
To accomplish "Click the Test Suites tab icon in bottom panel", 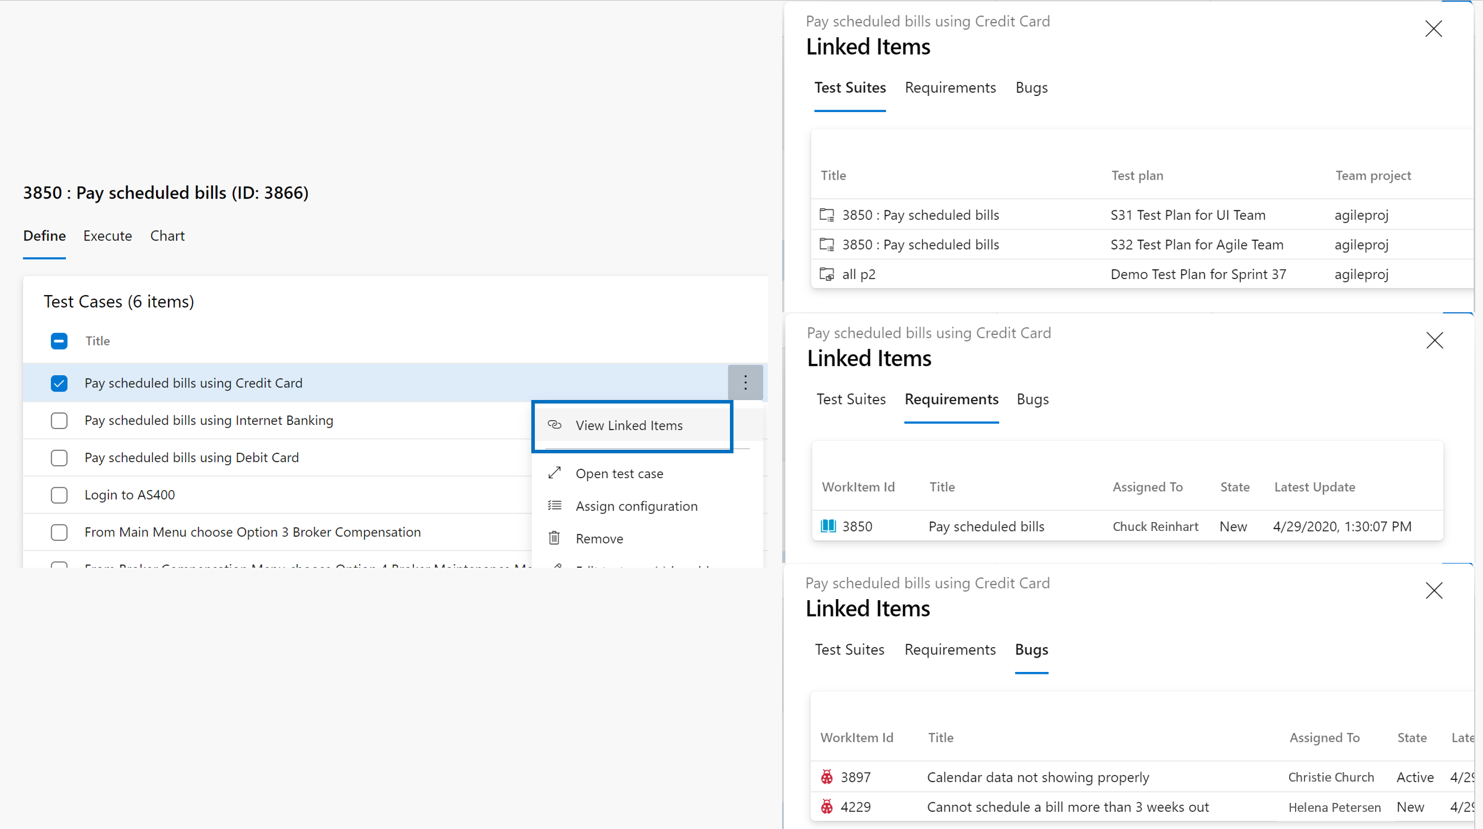I will 850,649.
